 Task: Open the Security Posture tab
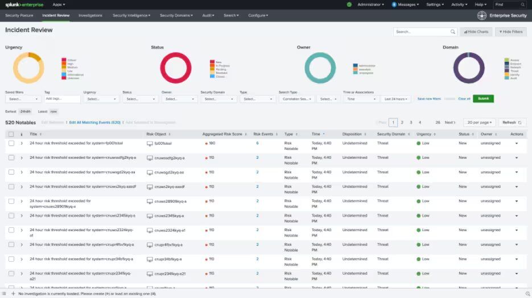pos(19,15)
